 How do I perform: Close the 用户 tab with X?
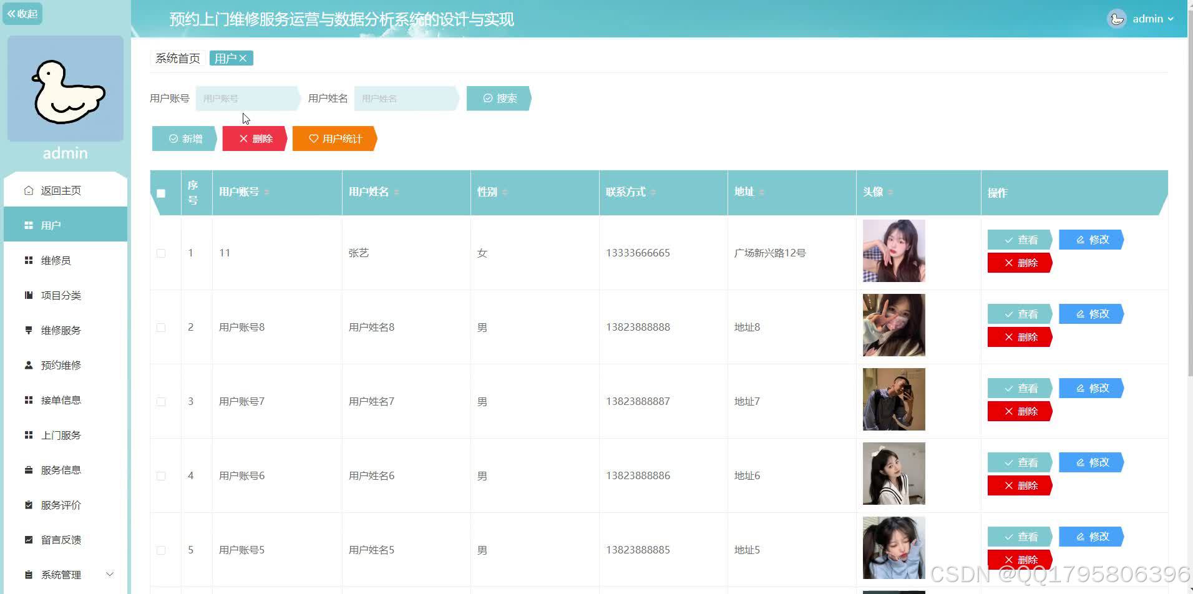coord(243,58)
